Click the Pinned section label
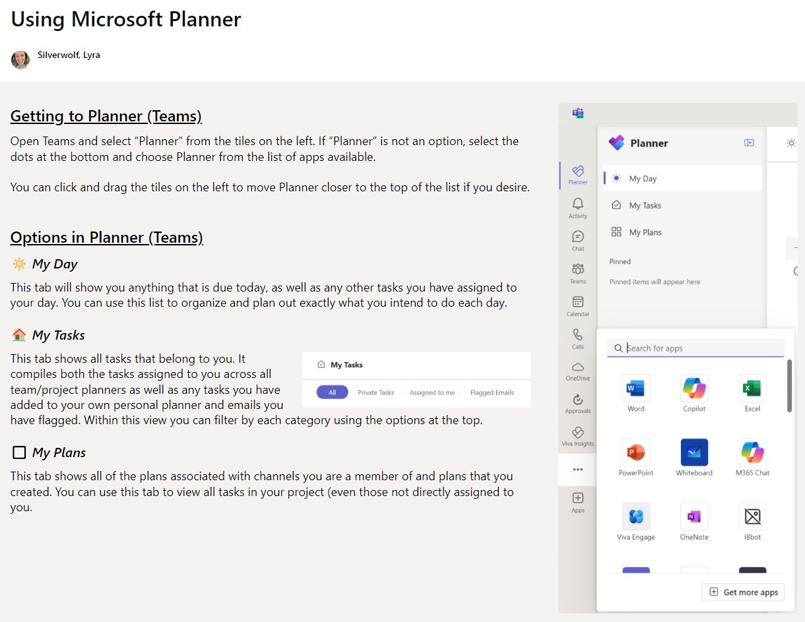The width and height of the screenshot is (805, 622). coord(620,262)
